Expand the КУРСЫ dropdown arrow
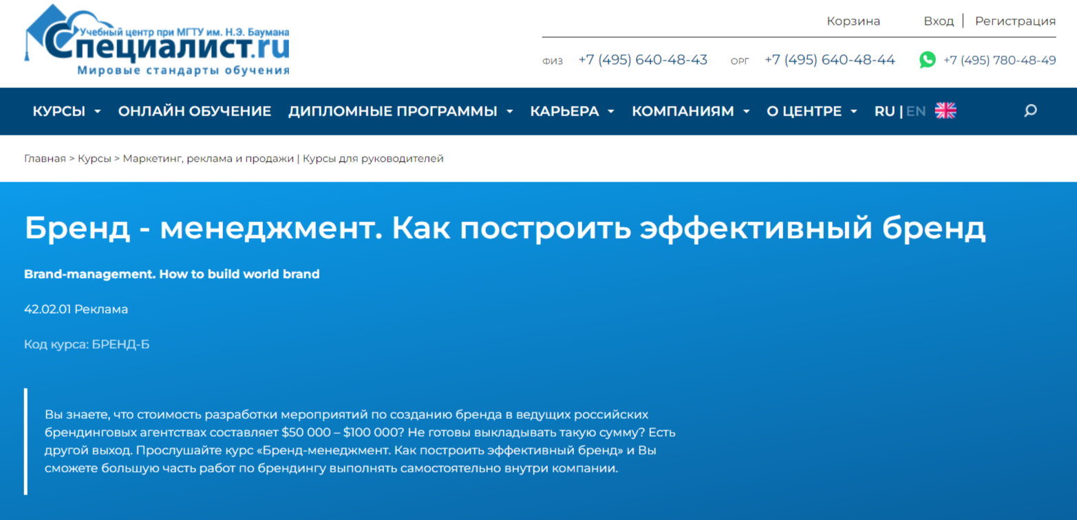 pyautogui.click(x=98, y=111)
